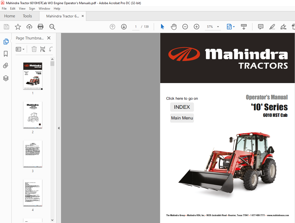The height and width of the screenshot is (223, 295).
Task: Enable scrolling mode toolbar icon
Action: point(244,27)
